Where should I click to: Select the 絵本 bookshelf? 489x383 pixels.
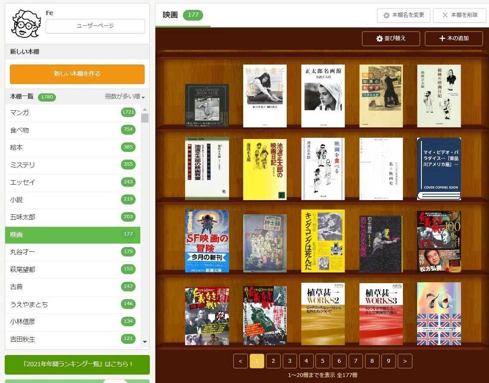[x=73, y=147]
